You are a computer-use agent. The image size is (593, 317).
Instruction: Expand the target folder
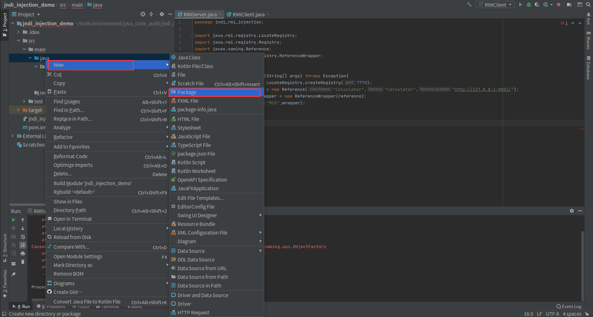coord(18,110)
